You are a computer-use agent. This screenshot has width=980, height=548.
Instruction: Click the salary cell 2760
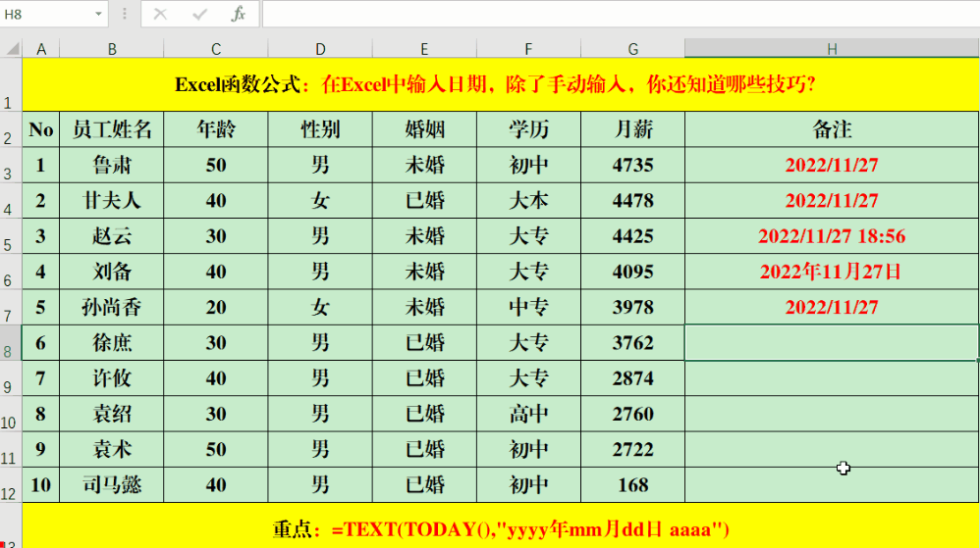633,414
